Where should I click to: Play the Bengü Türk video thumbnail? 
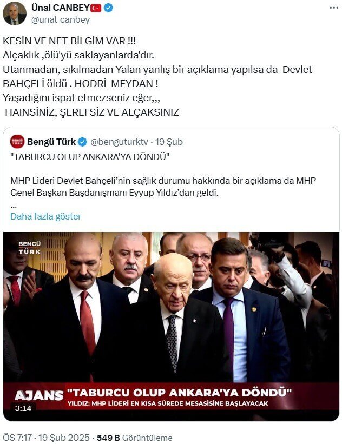(x=171, y=327)
